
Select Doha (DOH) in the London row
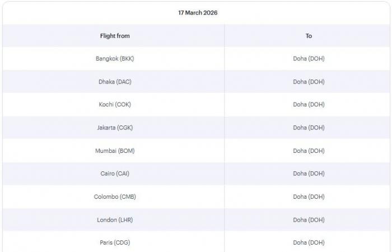[309, 220]
